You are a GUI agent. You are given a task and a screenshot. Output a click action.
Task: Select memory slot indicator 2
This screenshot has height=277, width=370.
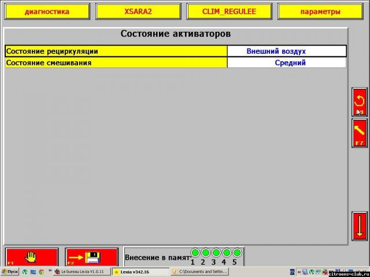click(205, 253)
